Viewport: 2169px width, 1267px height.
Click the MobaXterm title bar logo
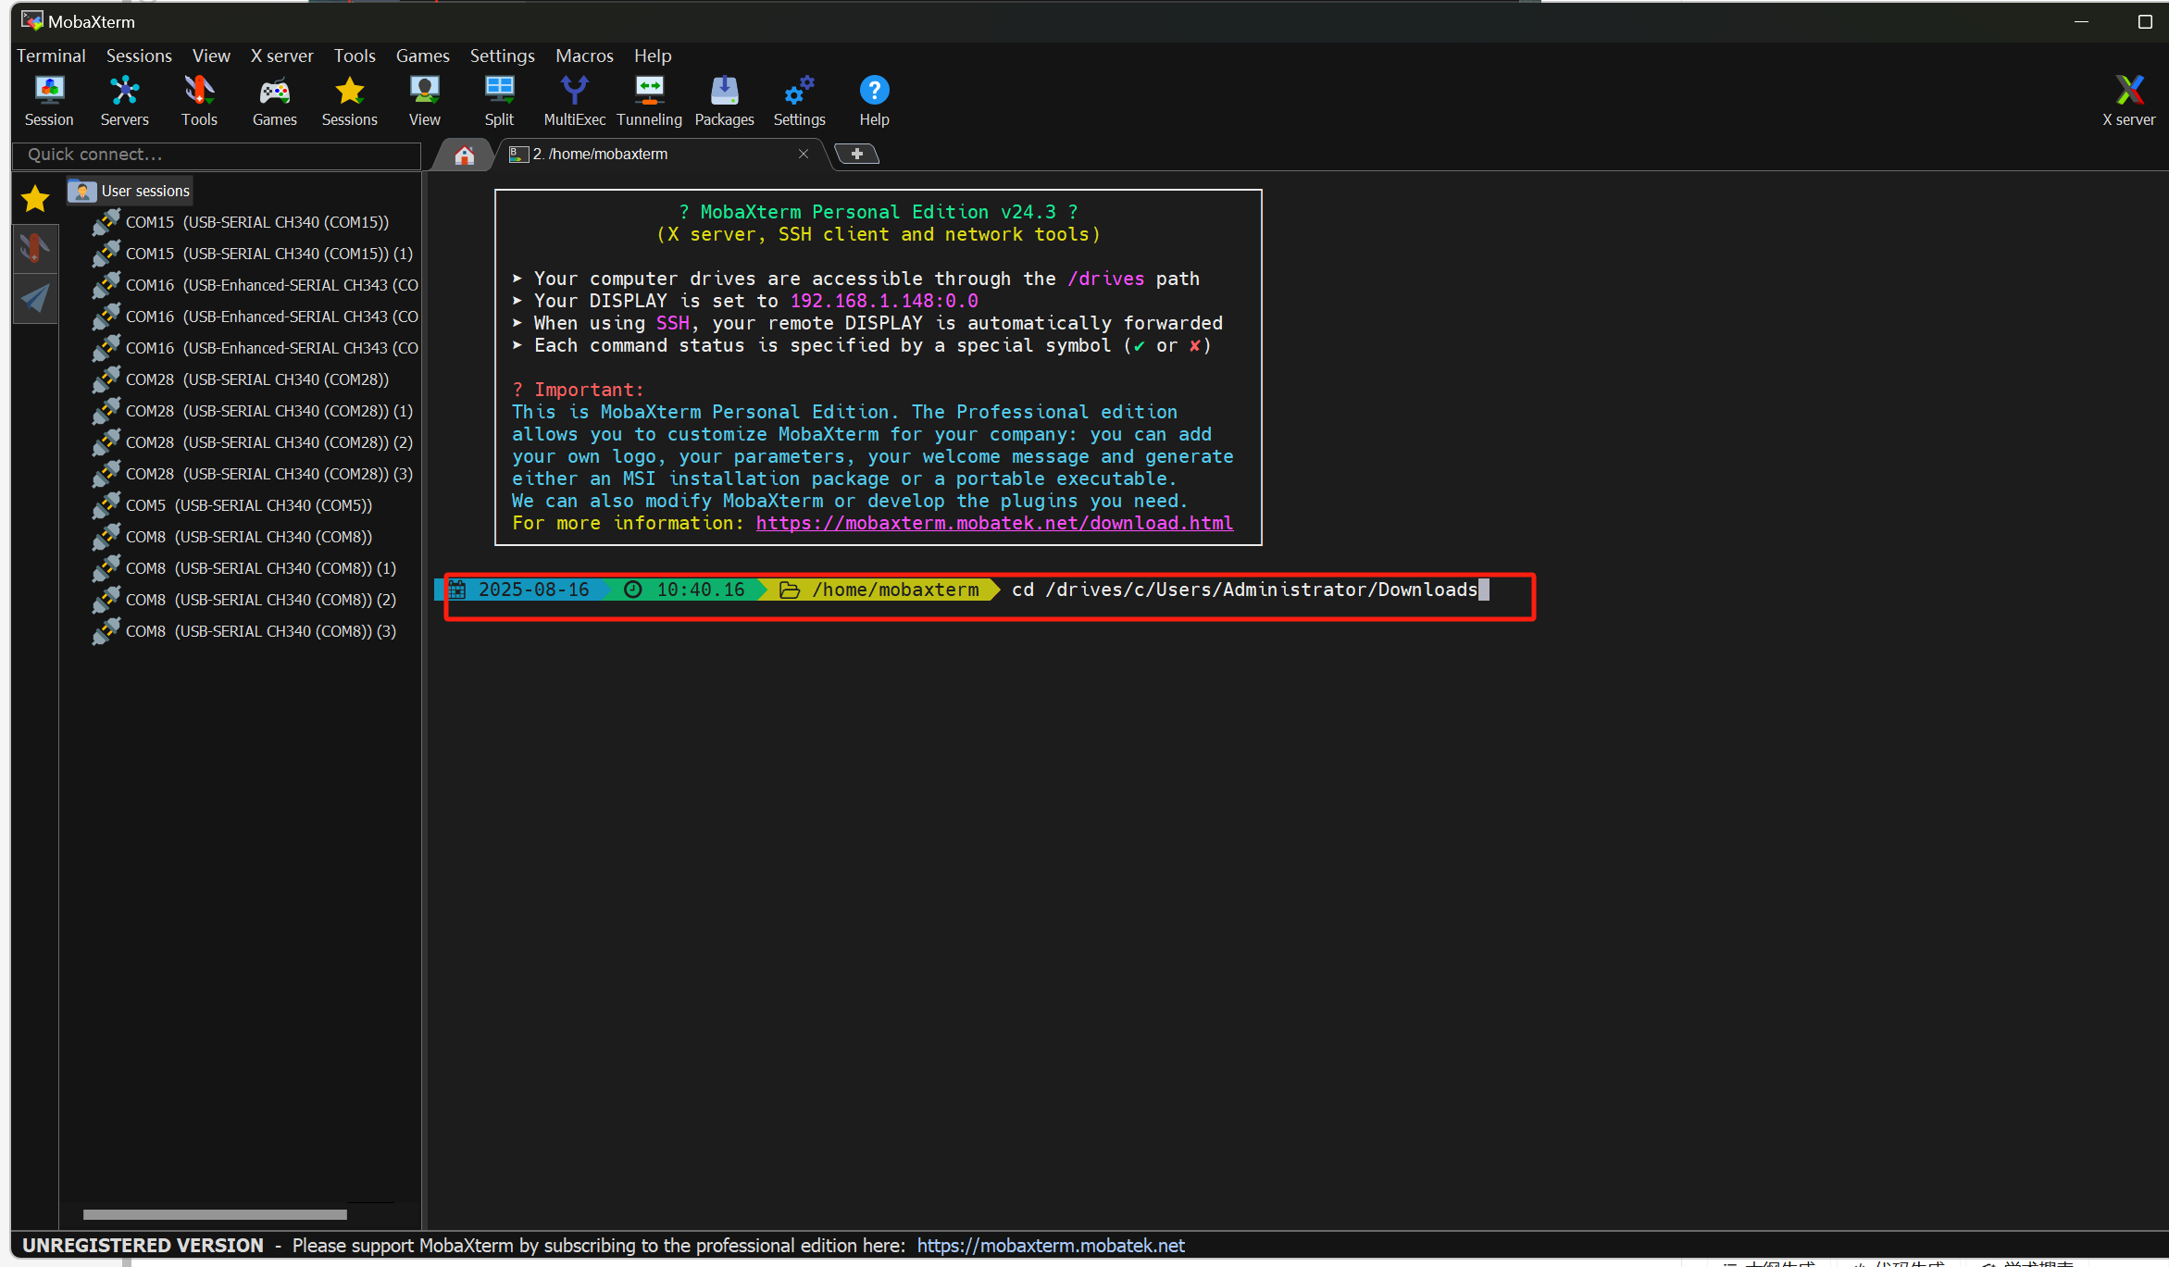[32, 20]
